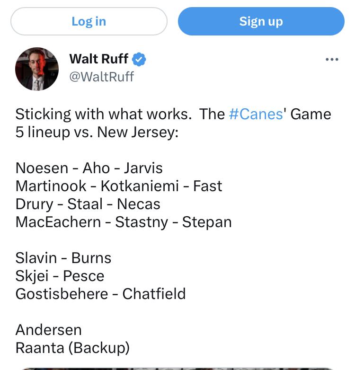Open the image preview below the tweet
The image size is (355, 370).
(x=177, y=369)
